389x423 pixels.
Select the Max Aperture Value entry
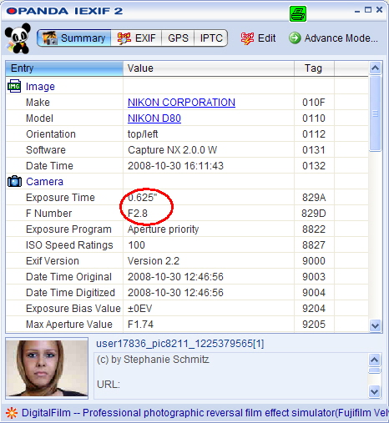(187, 325)
